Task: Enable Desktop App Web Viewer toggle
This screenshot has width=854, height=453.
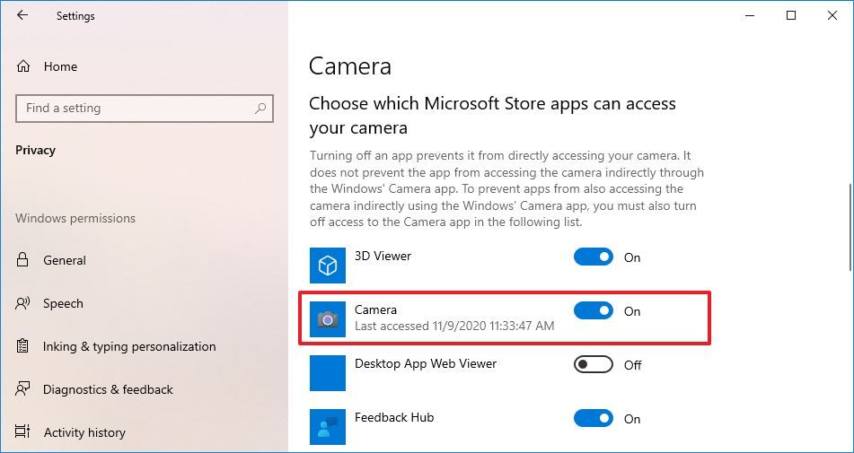Action: point(594,365)
